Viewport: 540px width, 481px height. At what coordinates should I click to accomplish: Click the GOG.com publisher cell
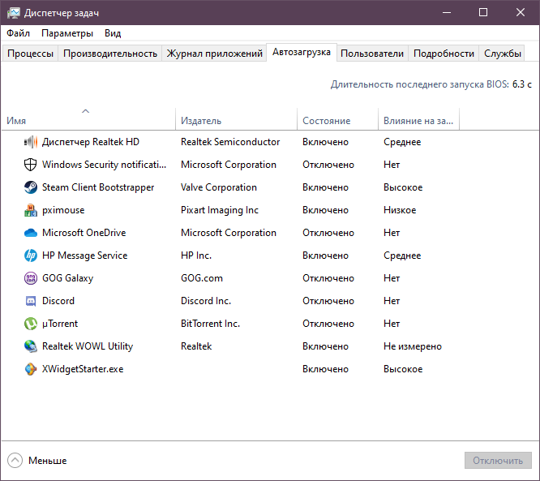tap(202, 278)
